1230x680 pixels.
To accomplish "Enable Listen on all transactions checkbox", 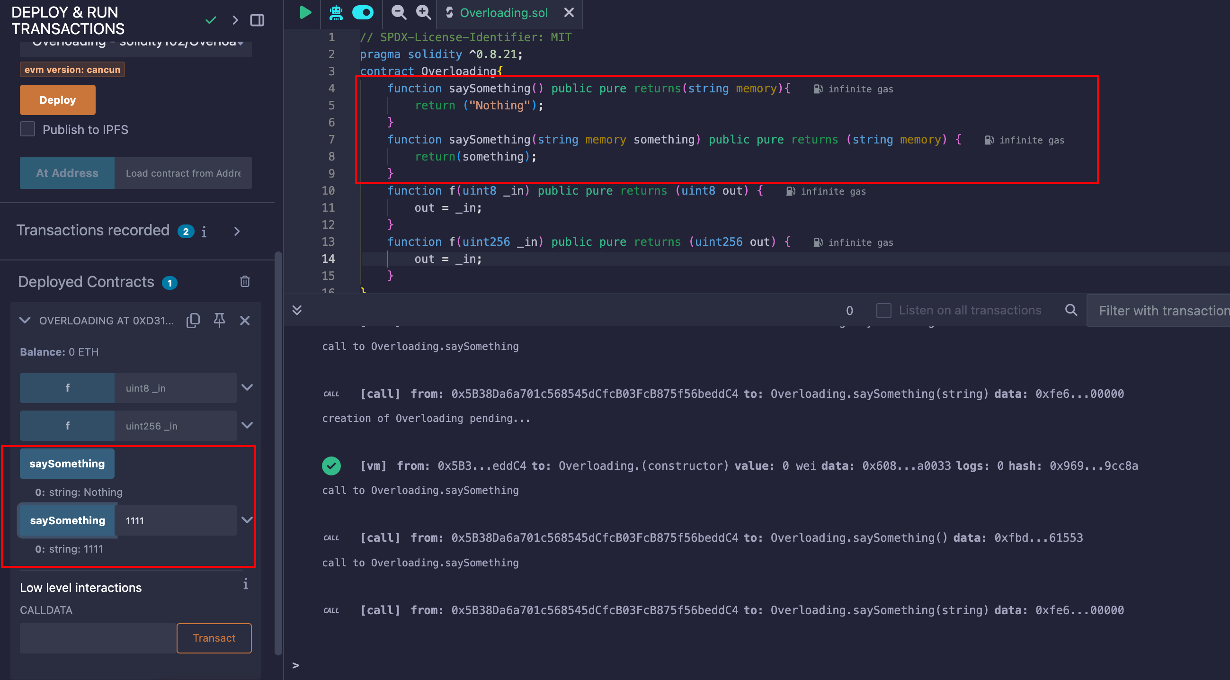I will (884, 310).
